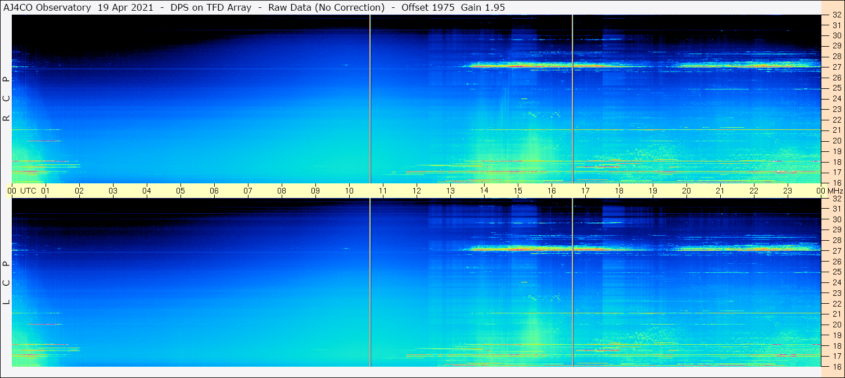845x378 pixels.
Task: Click the 27 MHz tick label of LCP panel
Action: (x=836, y=251)
